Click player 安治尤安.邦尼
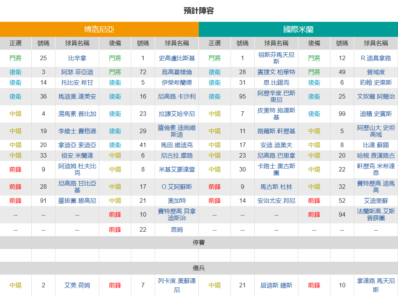Viewport: 398px width, 296px height. point(276,201)
